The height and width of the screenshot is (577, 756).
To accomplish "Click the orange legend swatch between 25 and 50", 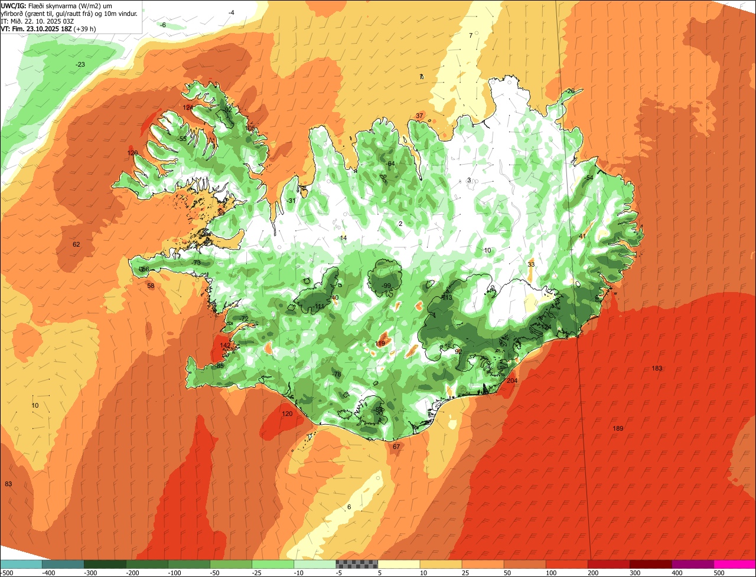I will click(x=483, y=564).
